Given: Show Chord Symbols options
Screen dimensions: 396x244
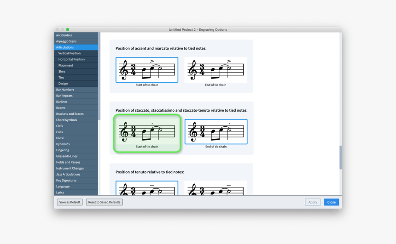Looking at the screenshot, I should pyautogui.click(x=67, y=120).
